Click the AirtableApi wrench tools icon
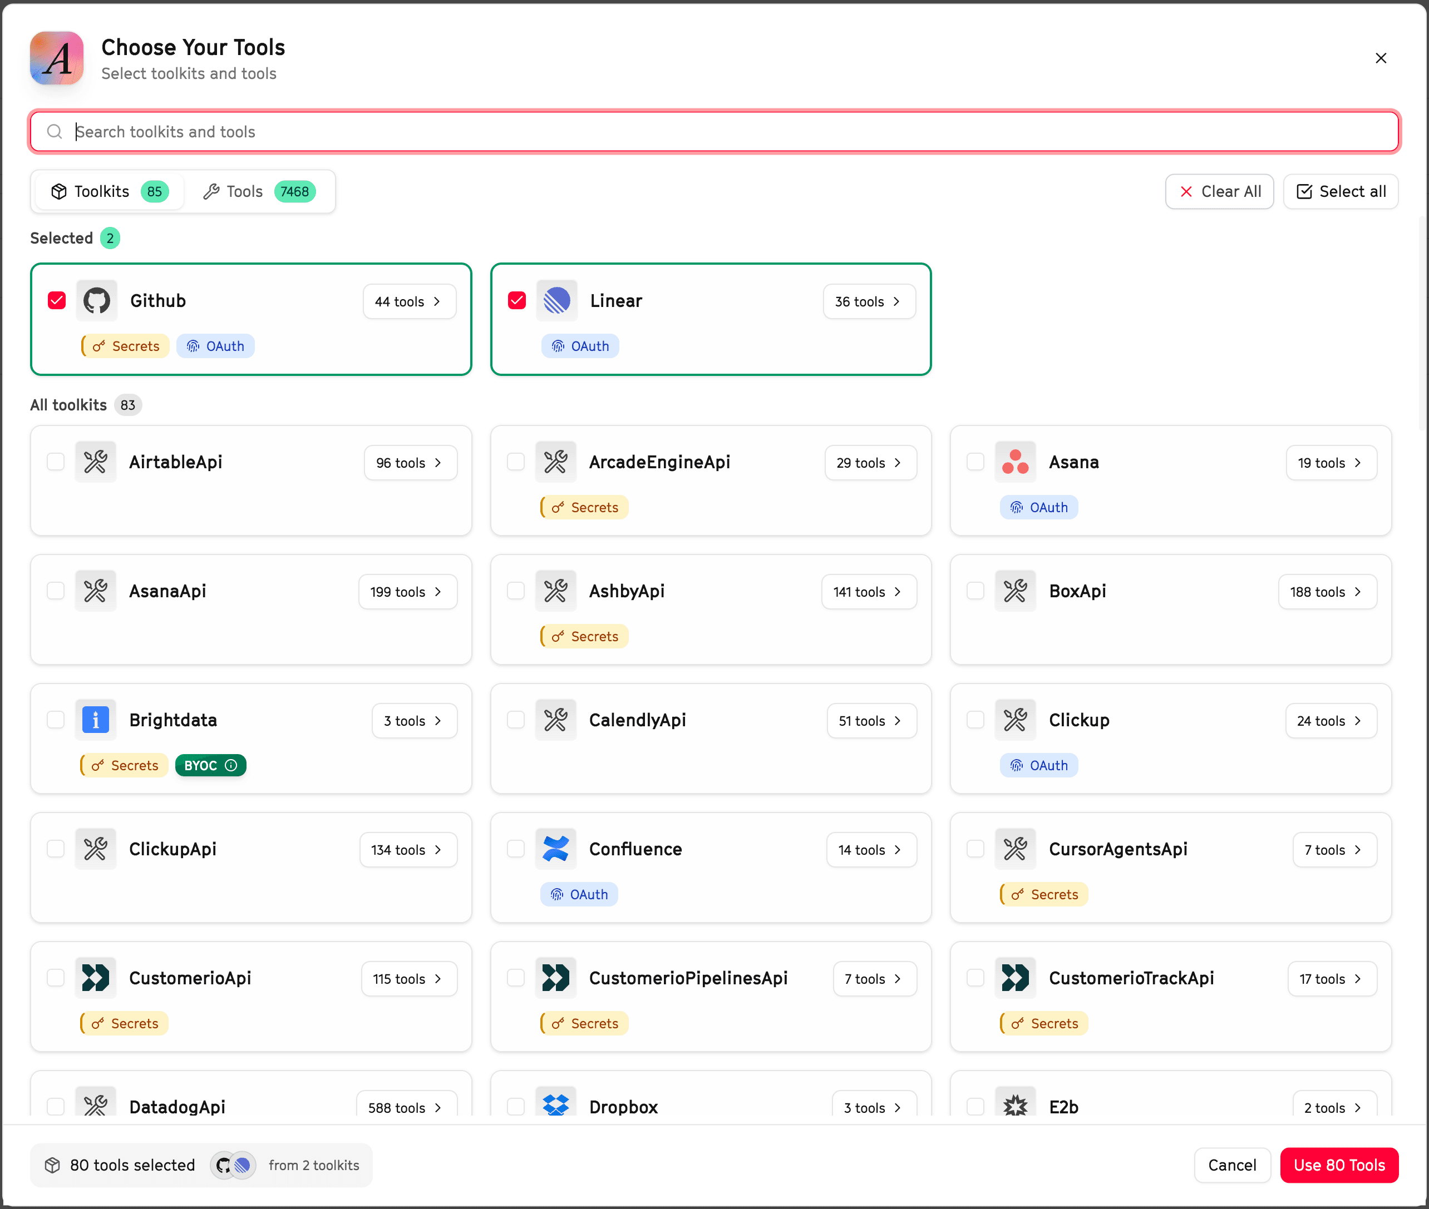Image resolution: width=1429 pixels, height=1209 pixels. pos(95,462)
